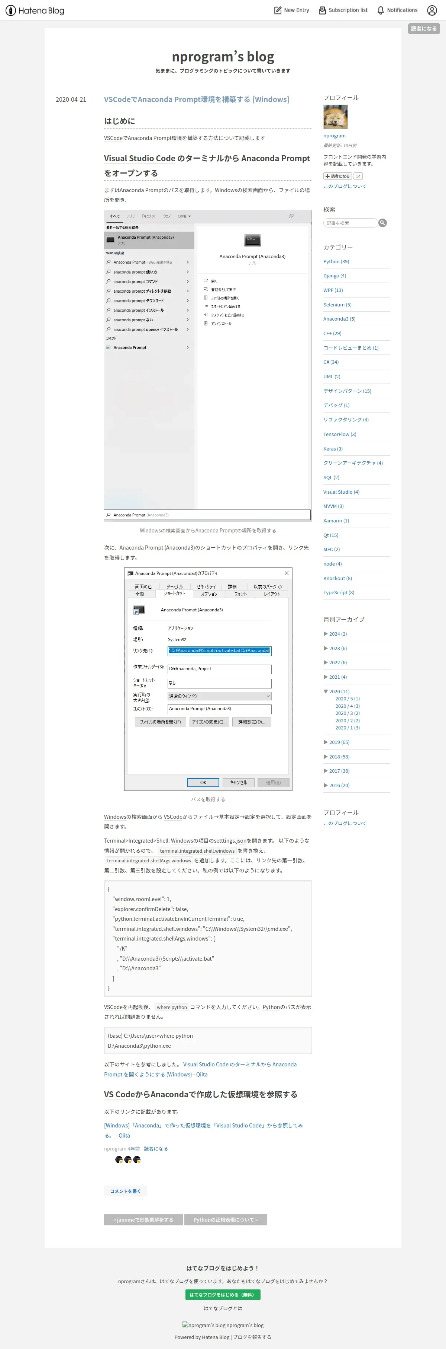Go to next post Pythonの正規表現について
The height and width of the screenshot is (1349, 446).
coord(226,1220)
